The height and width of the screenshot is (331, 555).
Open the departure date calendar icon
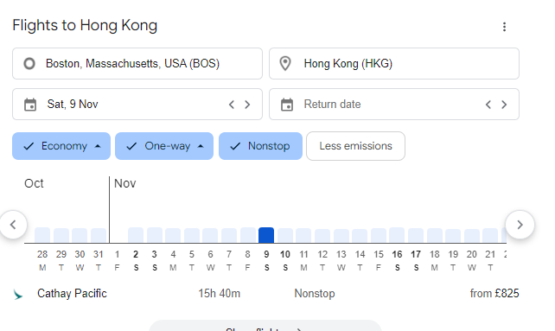(x=30, y=105)
